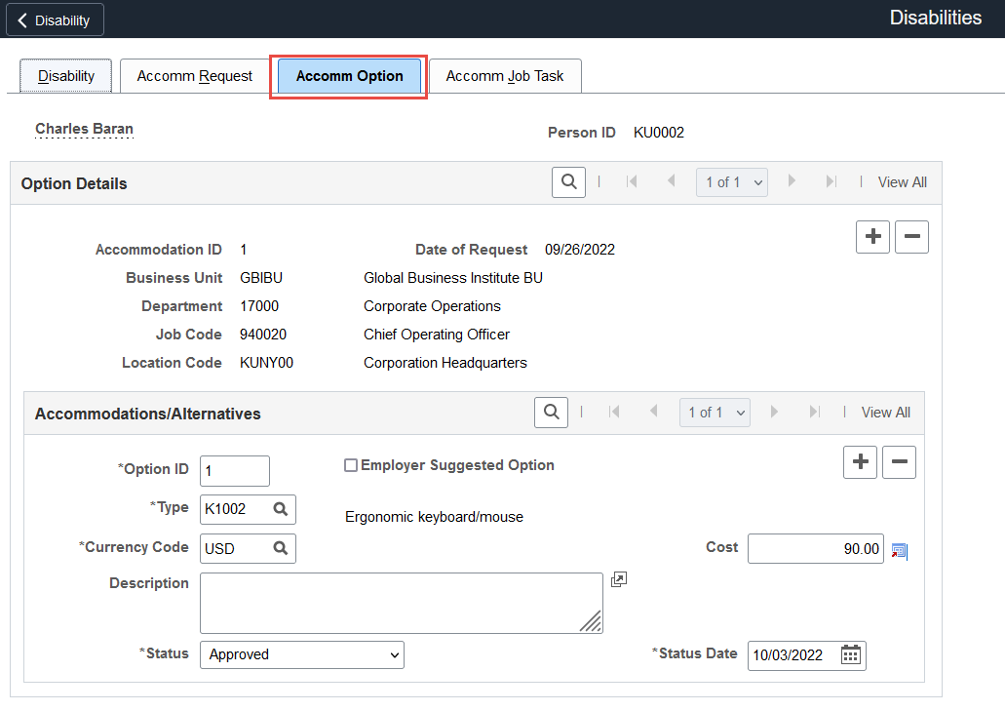The width and height of the screenshot is (1005, 711).
Task: Go back using the Disability button
Action: coord(55,20)
